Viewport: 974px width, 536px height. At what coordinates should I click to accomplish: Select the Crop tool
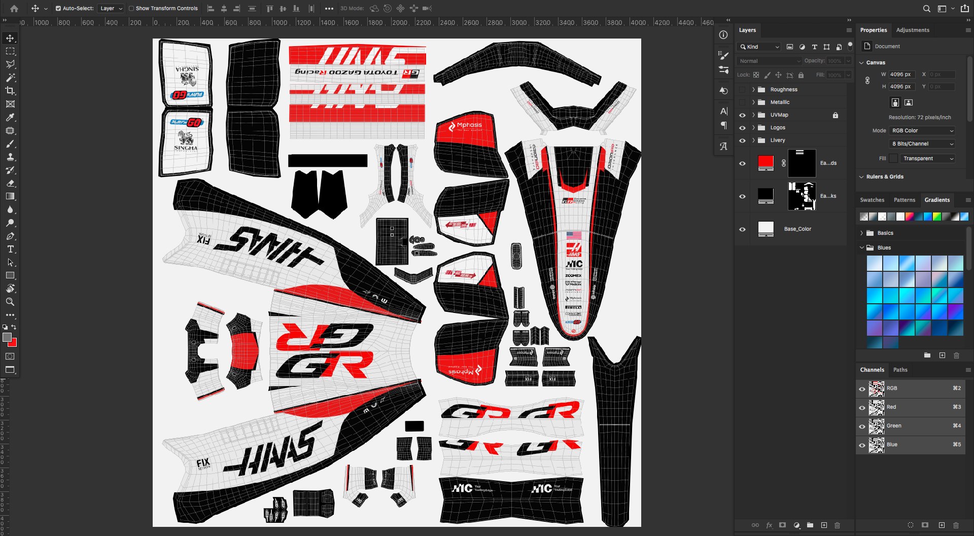(x=10, y=91)
